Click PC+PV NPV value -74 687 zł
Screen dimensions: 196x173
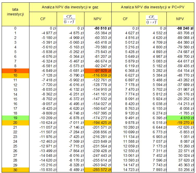click(x=185, y=52)
